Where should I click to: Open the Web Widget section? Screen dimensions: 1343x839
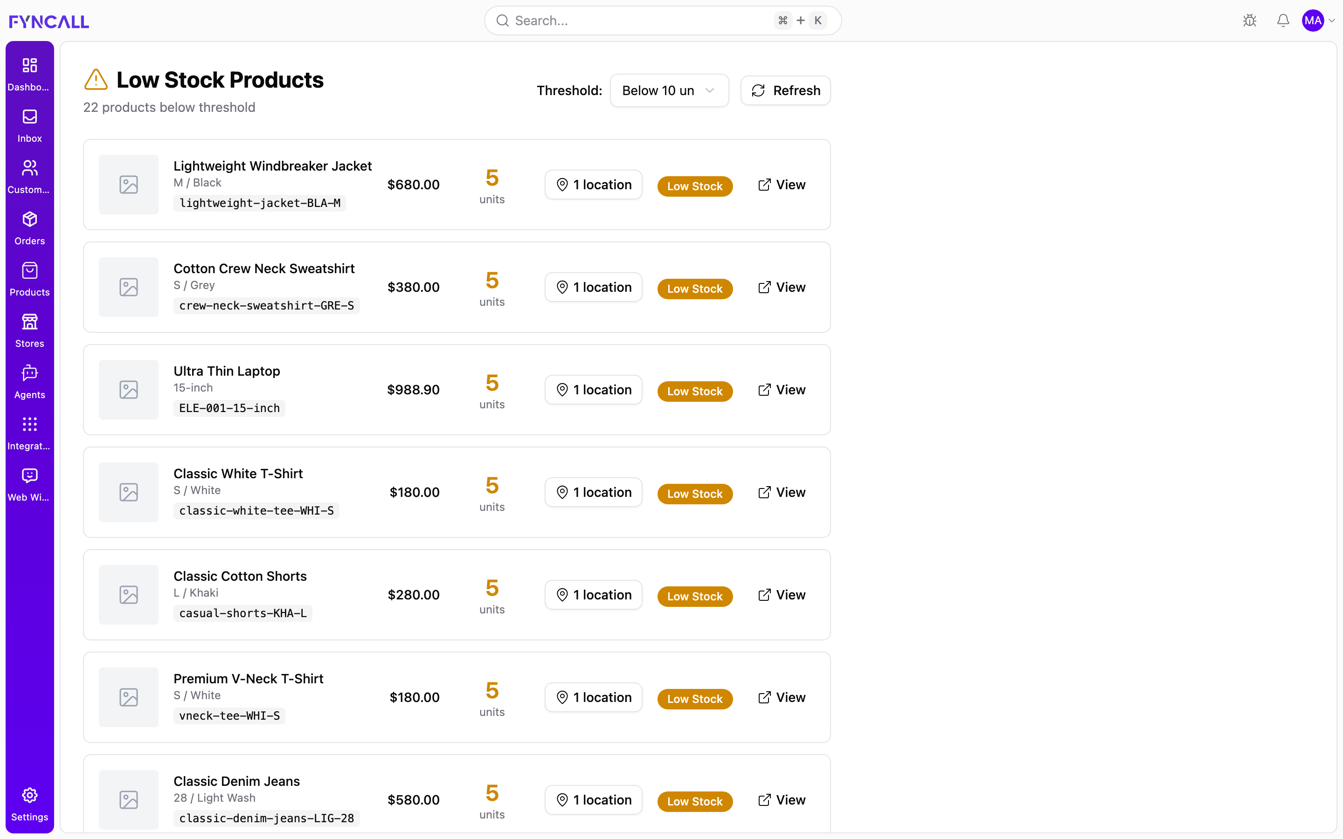point(29,484)
